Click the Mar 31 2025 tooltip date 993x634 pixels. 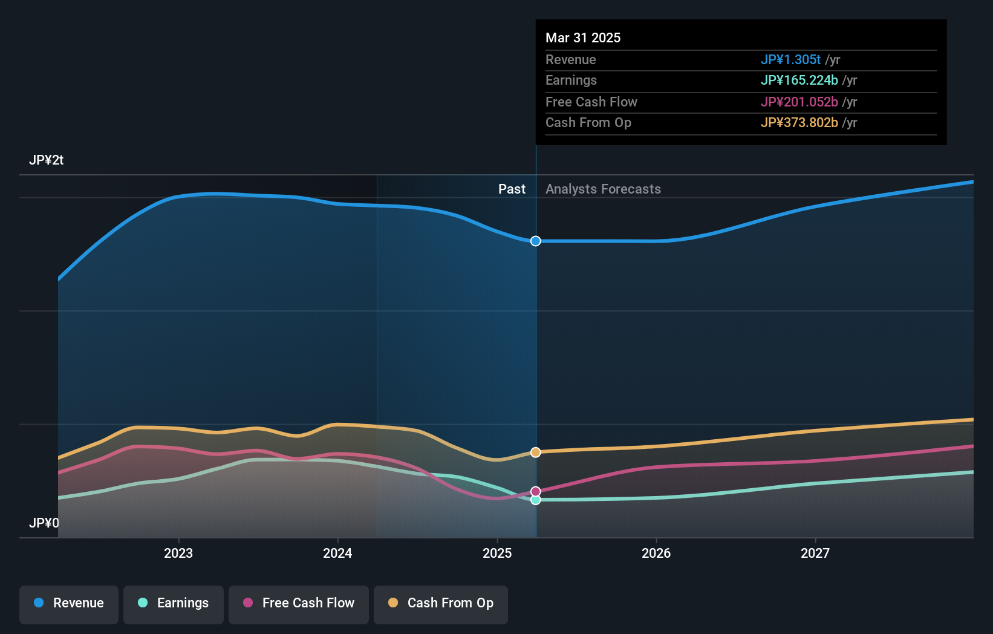tap(583, 38)
